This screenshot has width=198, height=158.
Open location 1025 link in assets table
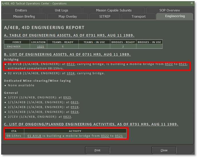(40, 47)
